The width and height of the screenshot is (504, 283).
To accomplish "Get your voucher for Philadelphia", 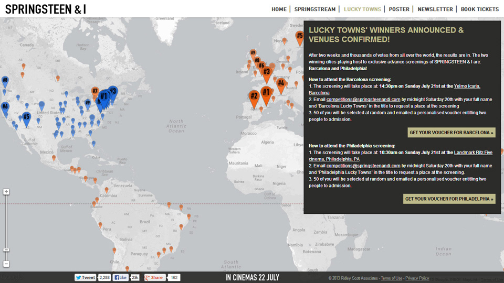I will (x=449, y=199).
